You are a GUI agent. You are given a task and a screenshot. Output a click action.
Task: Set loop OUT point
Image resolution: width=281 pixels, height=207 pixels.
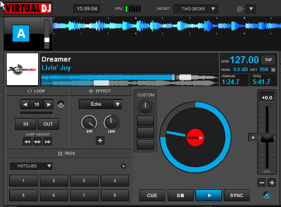pos(48,124)
